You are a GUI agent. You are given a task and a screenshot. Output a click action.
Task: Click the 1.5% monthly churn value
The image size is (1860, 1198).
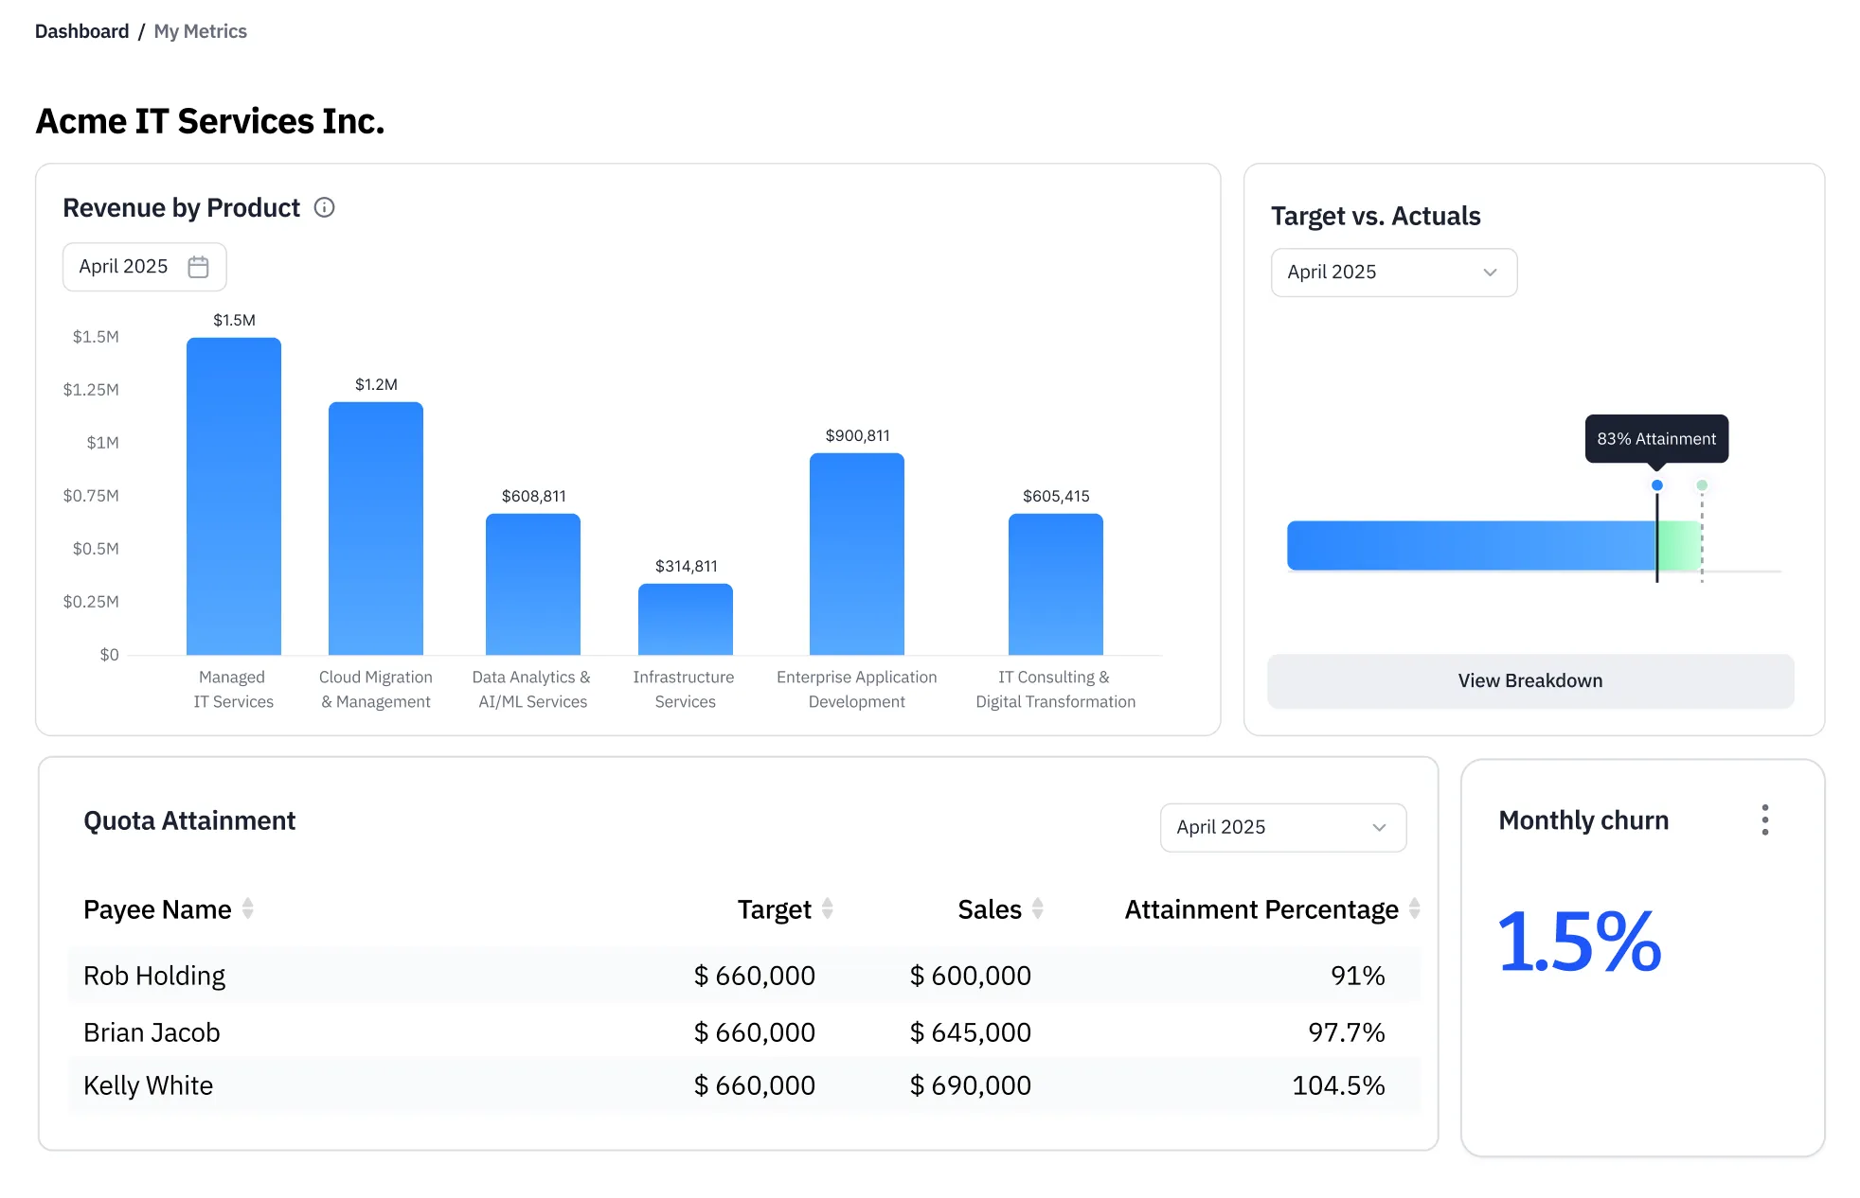pyautogui.click(x=1579, y=942)
